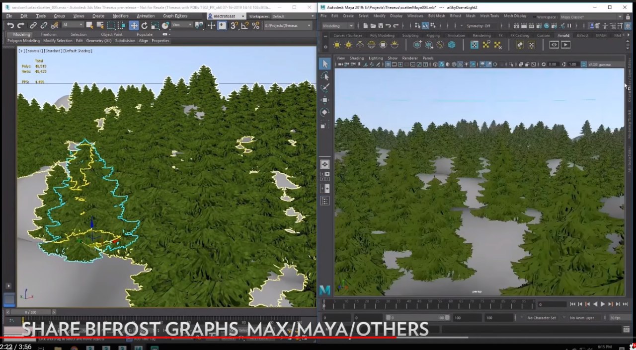Image resolution: width=636 pixels, height=350 pixels.
Task: Switch to Populate ribbon tab
Action: [x=145, y=35]
